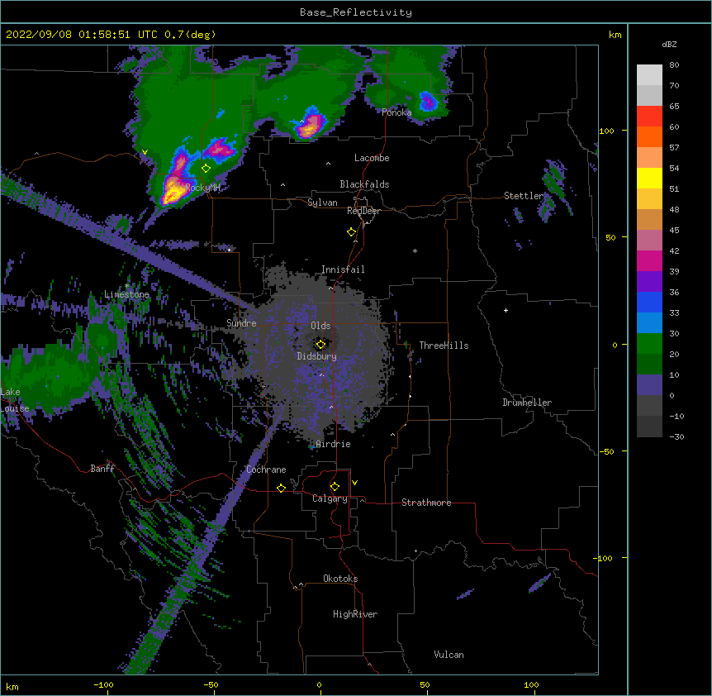
Task: Click the km unit label at top right
Action: click(615, 35)
